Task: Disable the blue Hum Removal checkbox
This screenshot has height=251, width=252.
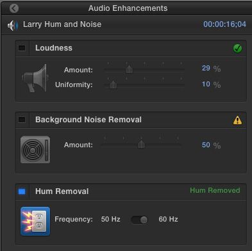Action: coord(22,191)
